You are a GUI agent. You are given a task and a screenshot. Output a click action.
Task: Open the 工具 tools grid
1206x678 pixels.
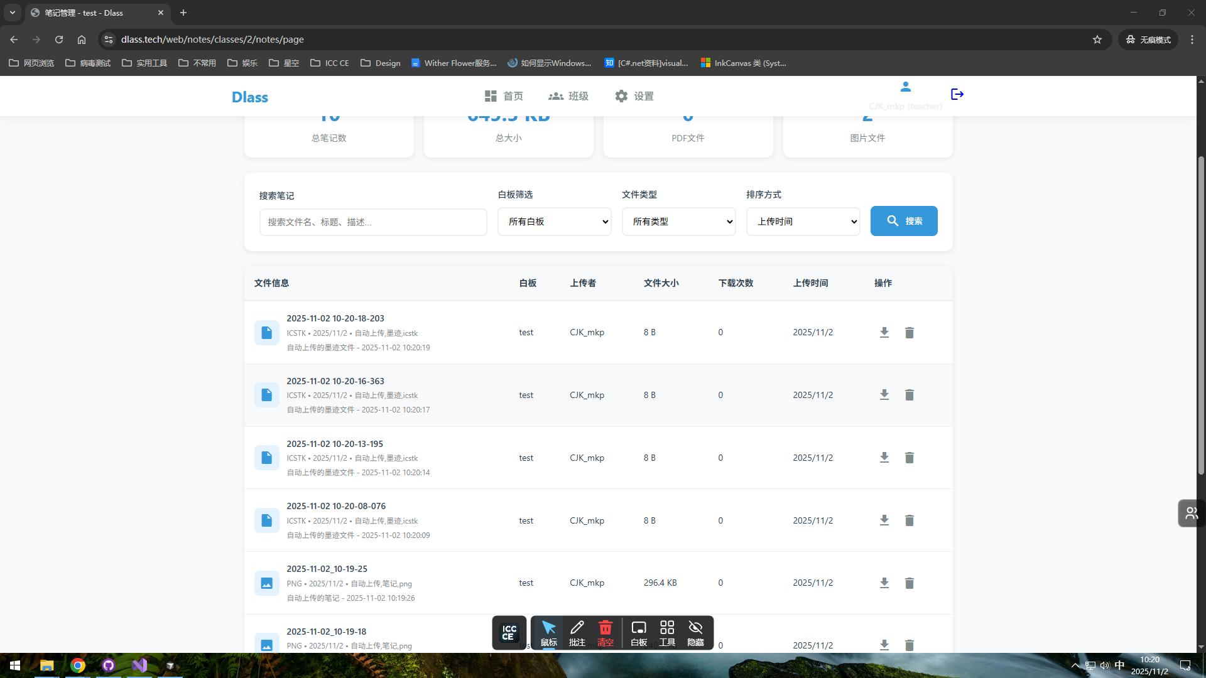(667, 632)
